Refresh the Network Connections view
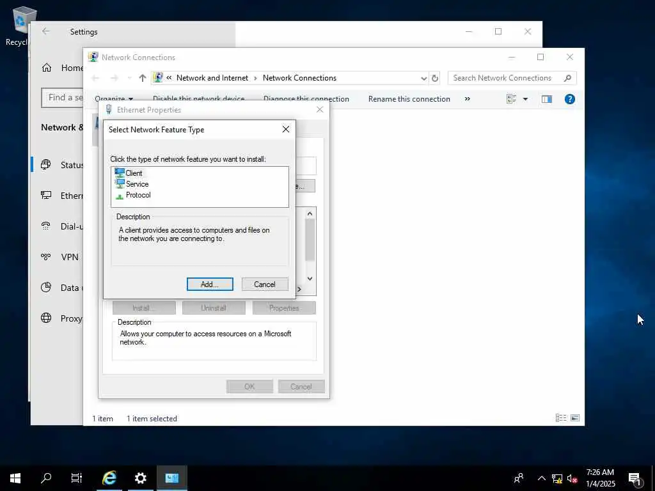The height and width of the screenshot is (491, 655). tap(435, 78)
